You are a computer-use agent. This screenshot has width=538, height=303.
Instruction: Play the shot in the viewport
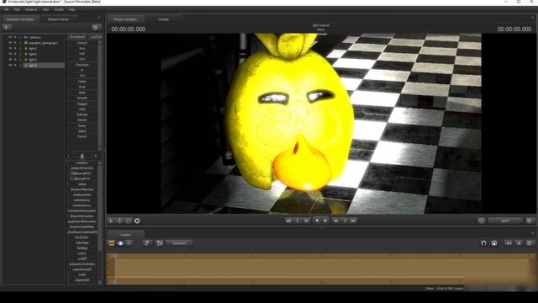coord(325,221)
